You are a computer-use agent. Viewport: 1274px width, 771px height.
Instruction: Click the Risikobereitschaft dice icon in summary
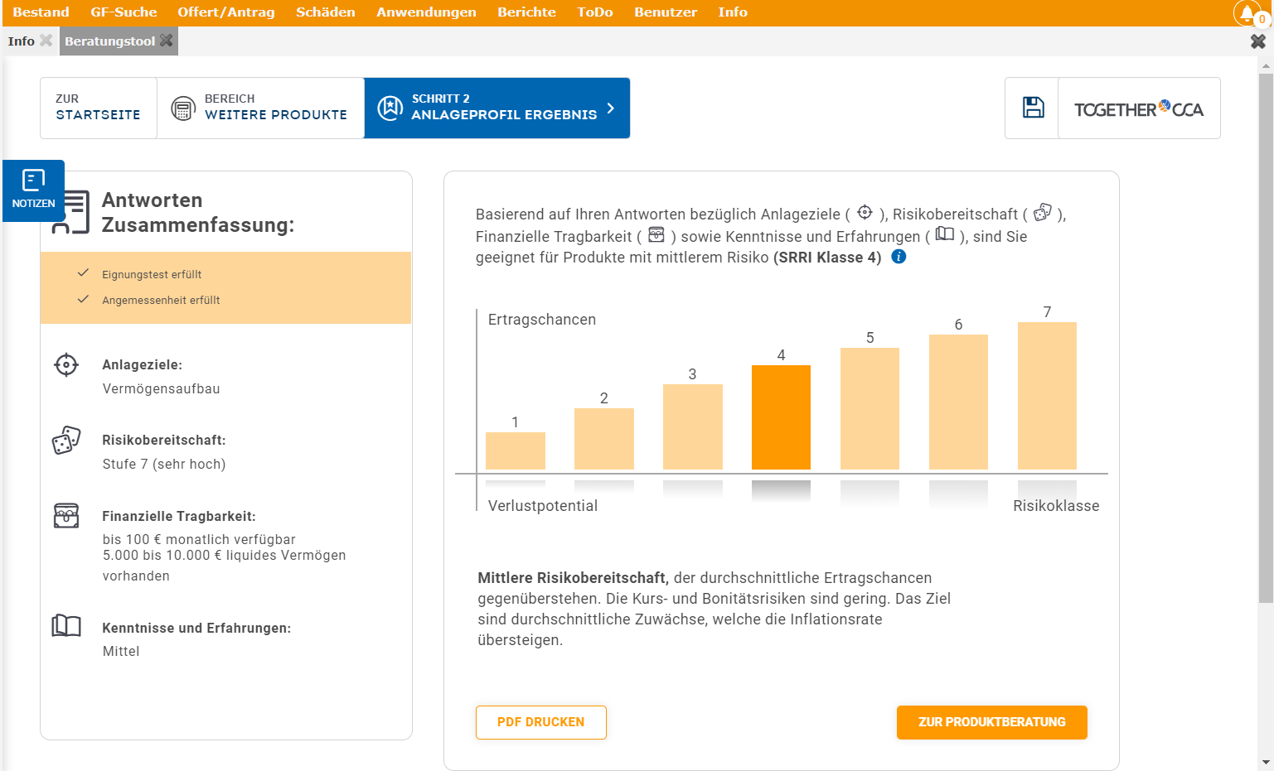click(x=66, y=440)
